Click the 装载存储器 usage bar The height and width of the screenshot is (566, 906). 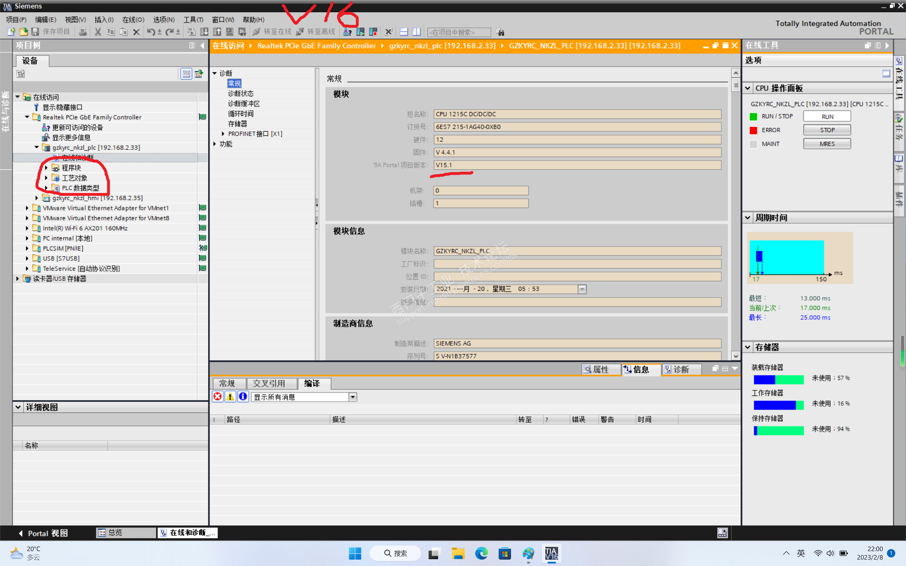778,379
